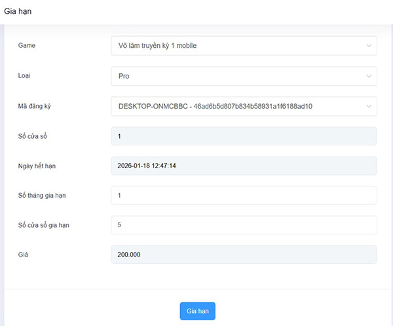
Task: Click the Số tháng gia hạn label
Action: [42, 196]
